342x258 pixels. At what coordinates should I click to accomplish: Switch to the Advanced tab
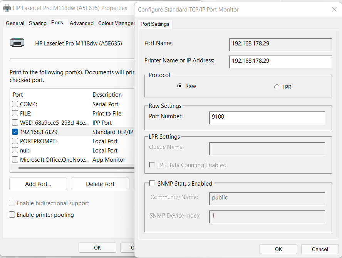coord(81,23)
